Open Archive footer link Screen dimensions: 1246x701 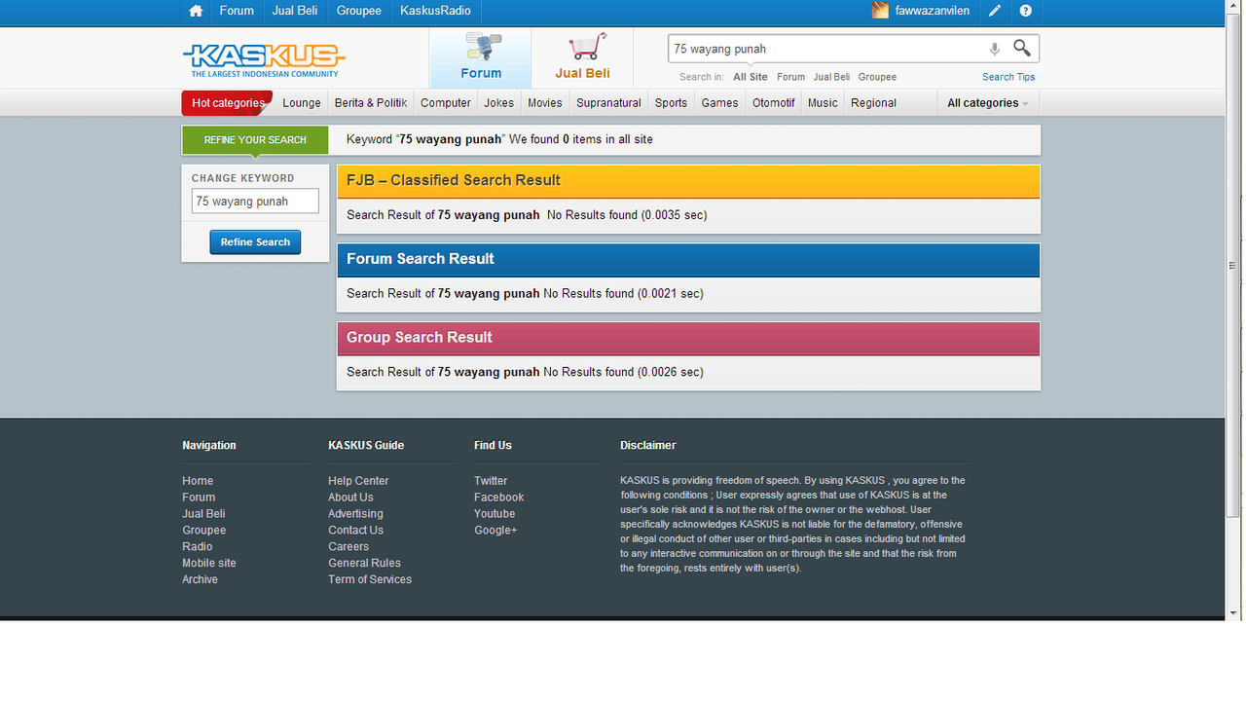[201, 580]
